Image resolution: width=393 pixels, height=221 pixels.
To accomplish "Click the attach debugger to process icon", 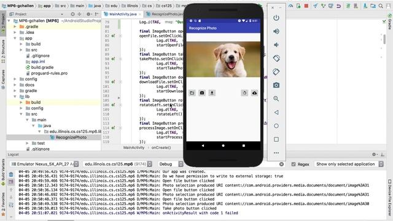I will [x=298, y=6].
